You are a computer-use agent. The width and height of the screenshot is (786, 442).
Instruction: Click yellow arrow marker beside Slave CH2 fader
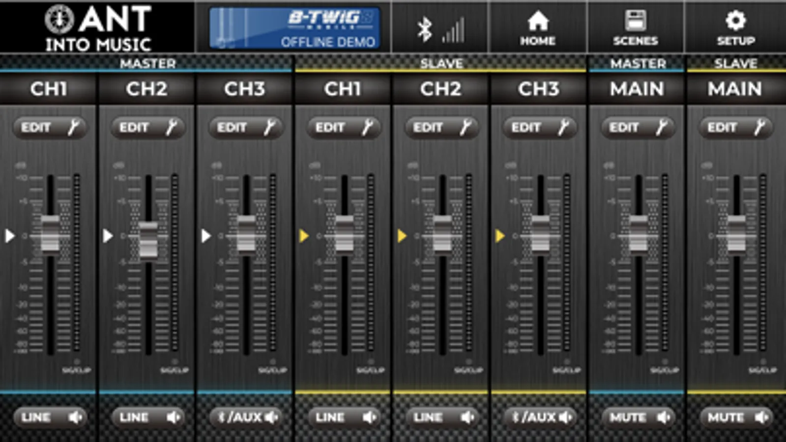pyautogui.click(x=402, y=236)
